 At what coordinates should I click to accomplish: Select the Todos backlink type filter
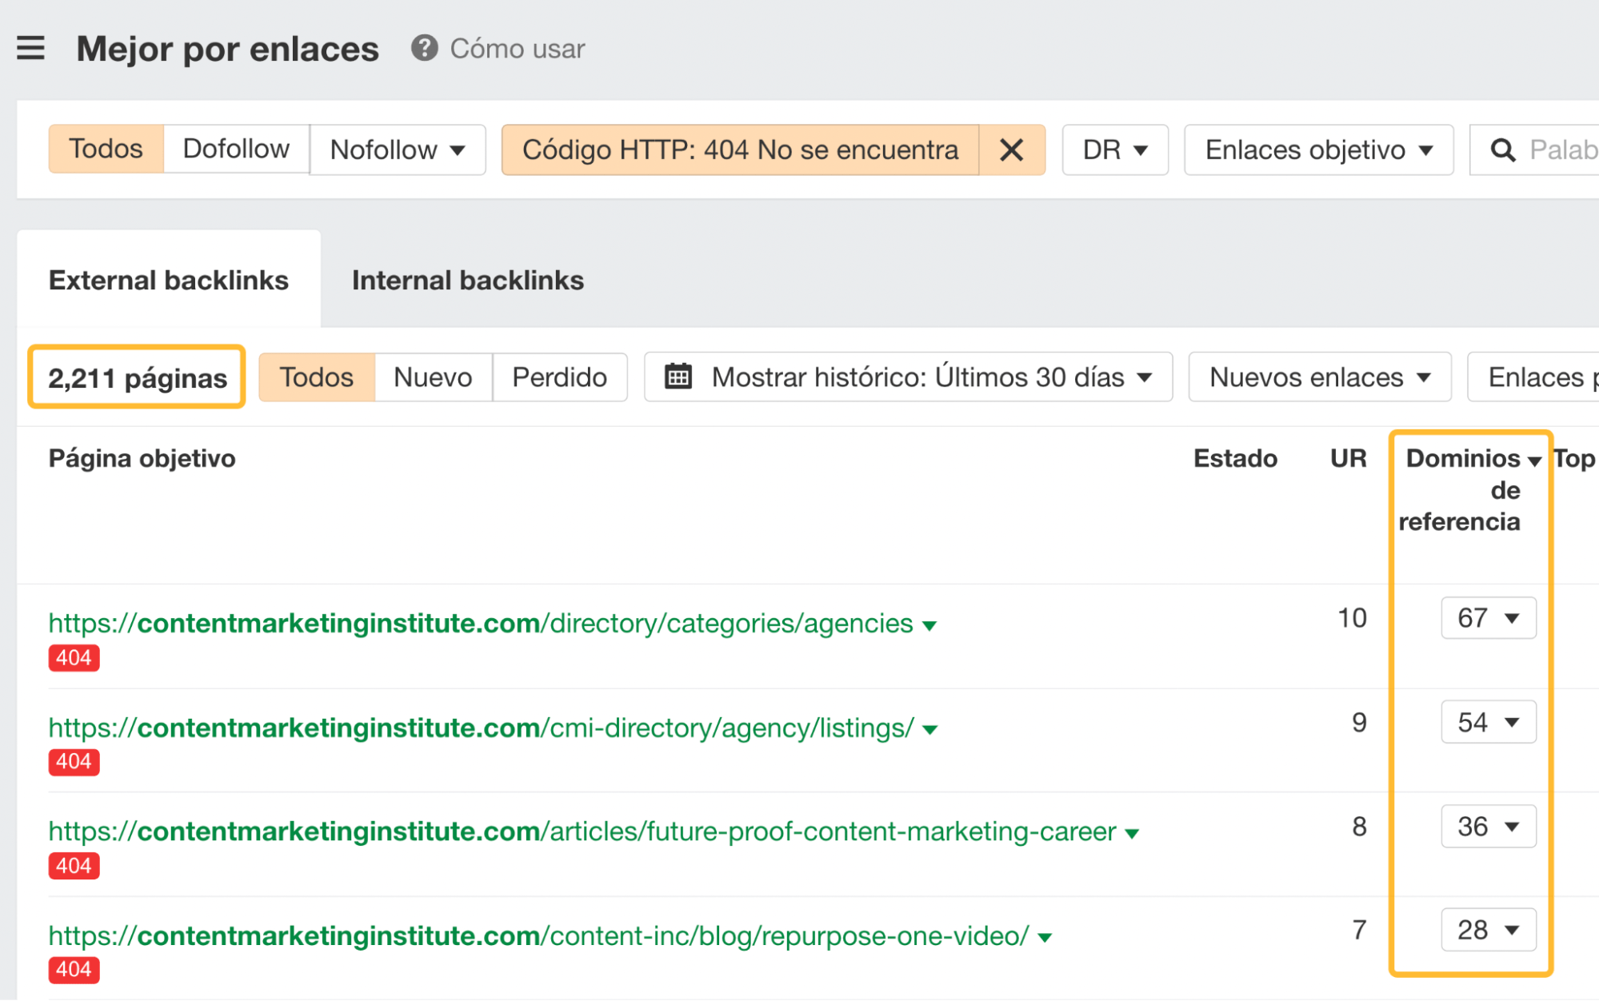pos(105,149)
